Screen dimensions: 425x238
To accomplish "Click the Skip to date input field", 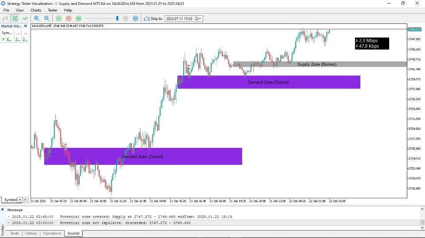I will tap(180, 19).
